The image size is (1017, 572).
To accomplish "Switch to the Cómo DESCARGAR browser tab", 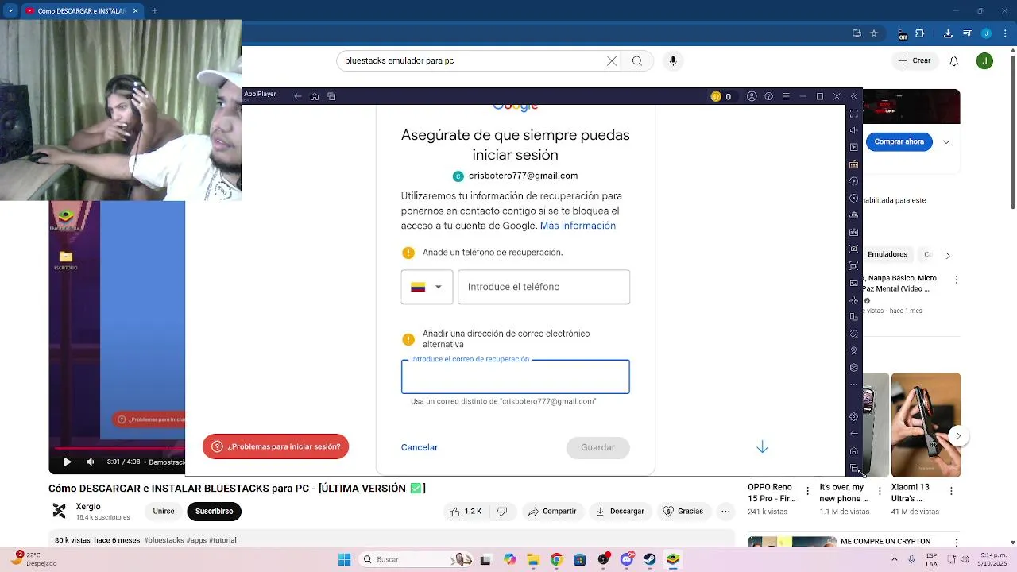I will pos(82,11).
